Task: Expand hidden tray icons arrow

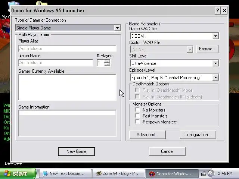Action: click(211, 173)
